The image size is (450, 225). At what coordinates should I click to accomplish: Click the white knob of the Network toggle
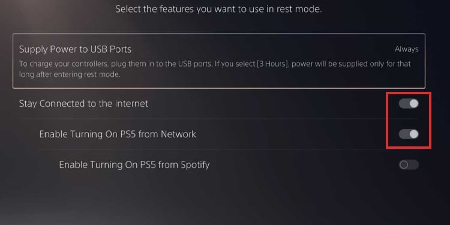(413, 134)
